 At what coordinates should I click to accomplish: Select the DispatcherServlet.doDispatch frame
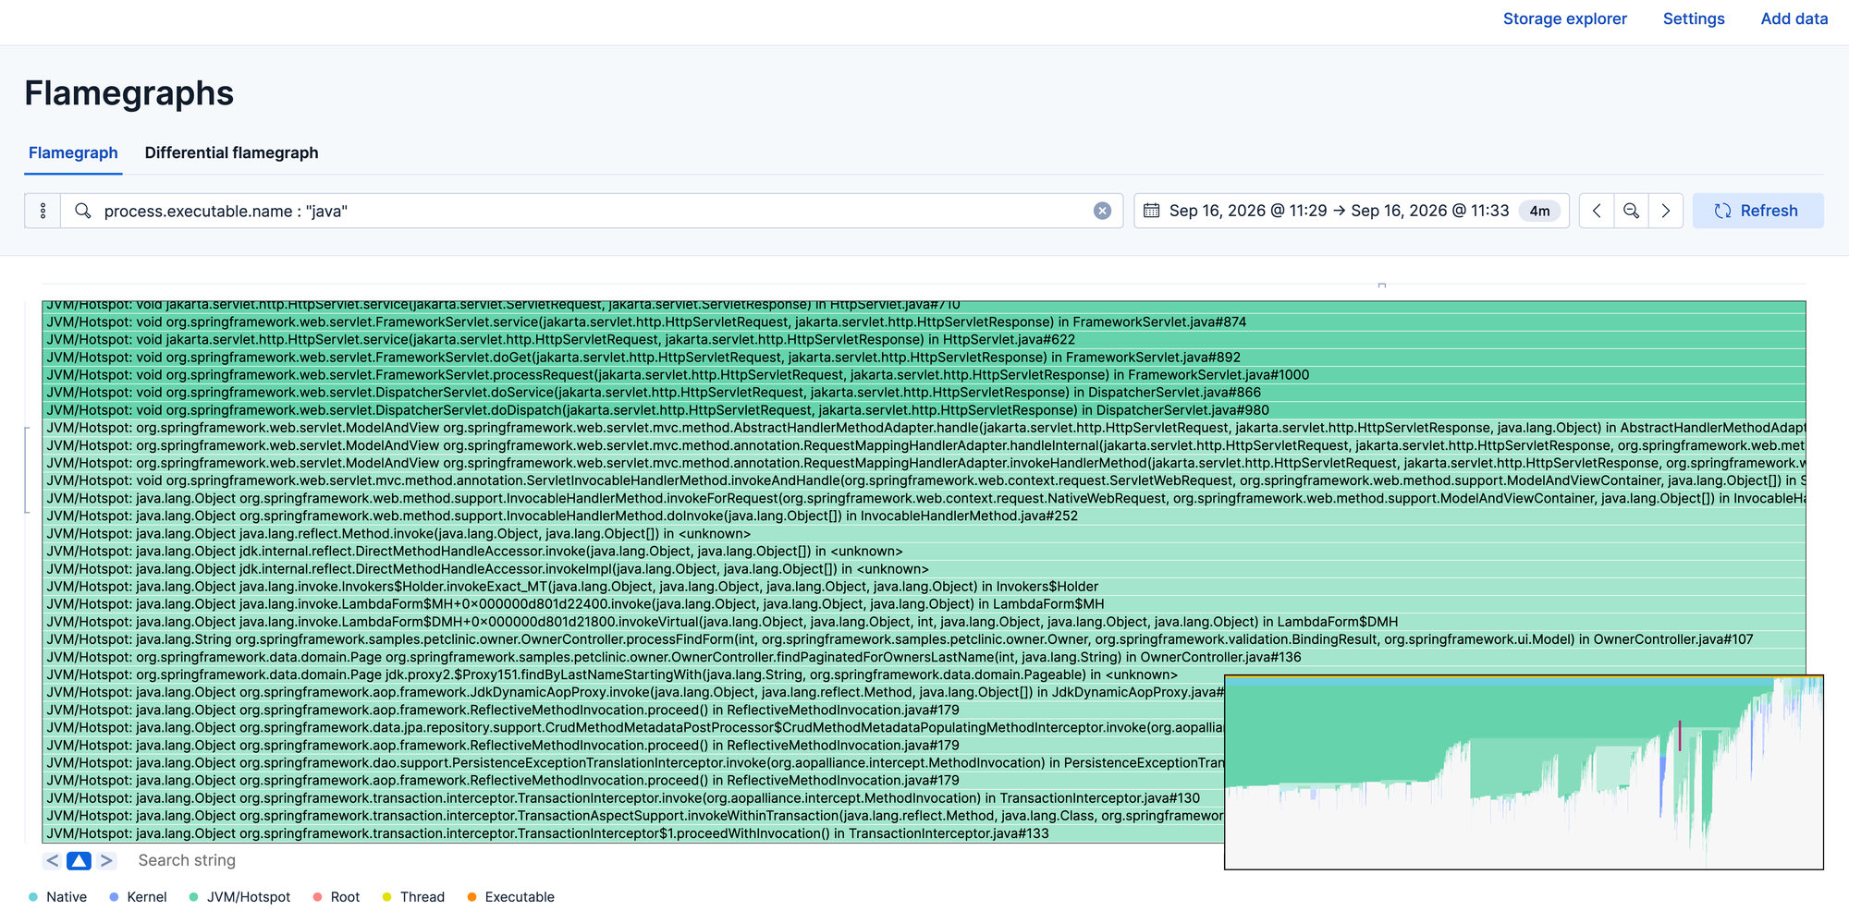click(924, 410)
